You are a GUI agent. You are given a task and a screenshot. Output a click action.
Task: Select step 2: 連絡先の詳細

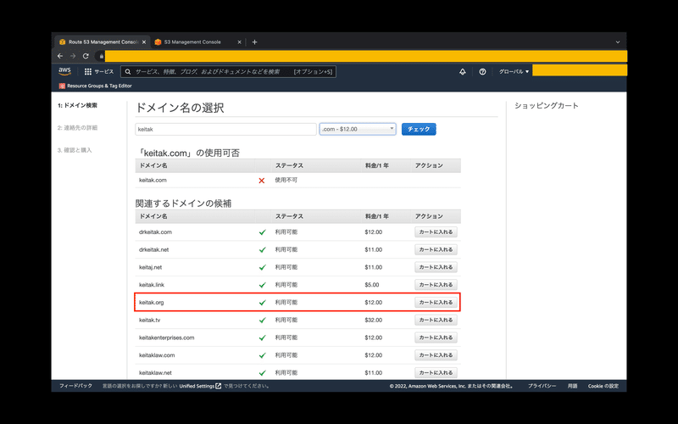(77, 128)
